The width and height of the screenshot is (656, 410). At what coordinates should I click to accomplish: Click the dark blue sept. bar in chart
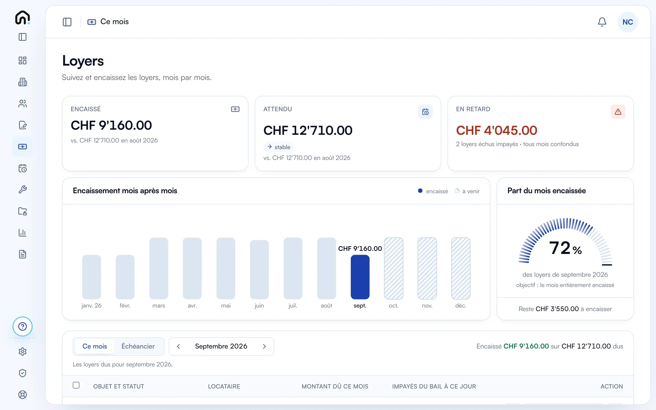[360, 277]
